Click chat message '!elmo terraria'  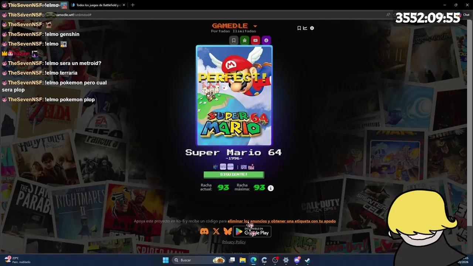(61, 73)
